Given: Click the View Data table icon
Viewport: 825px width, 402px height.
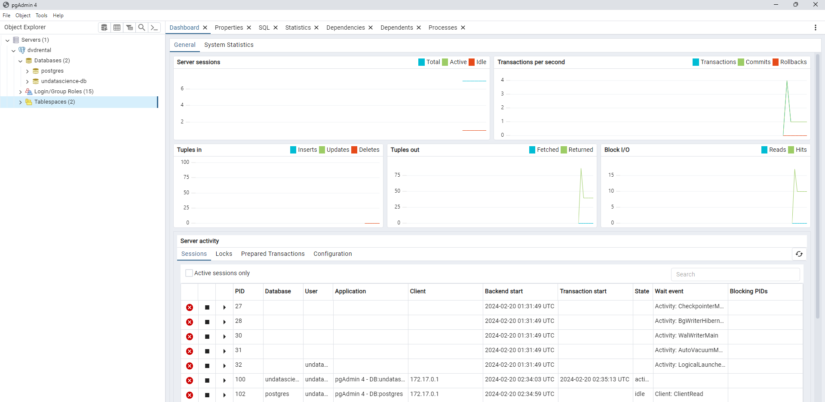Looking at the screenshot, I should [117, 28].
